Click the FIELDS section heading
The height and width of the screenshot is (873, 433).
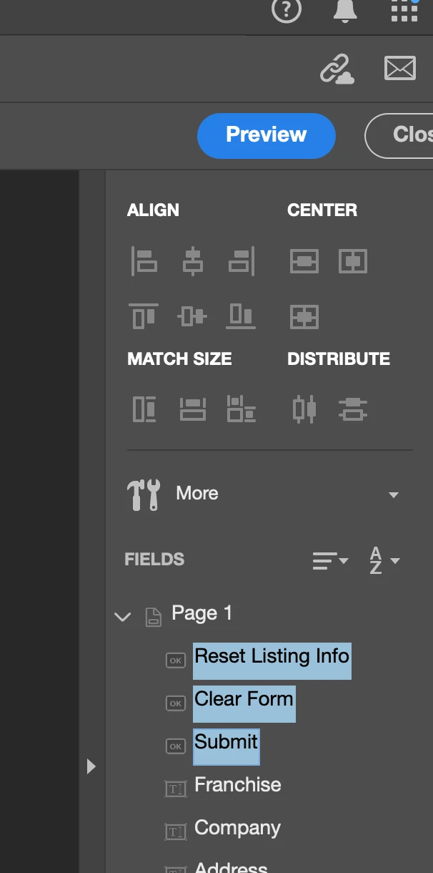(154, 560)
